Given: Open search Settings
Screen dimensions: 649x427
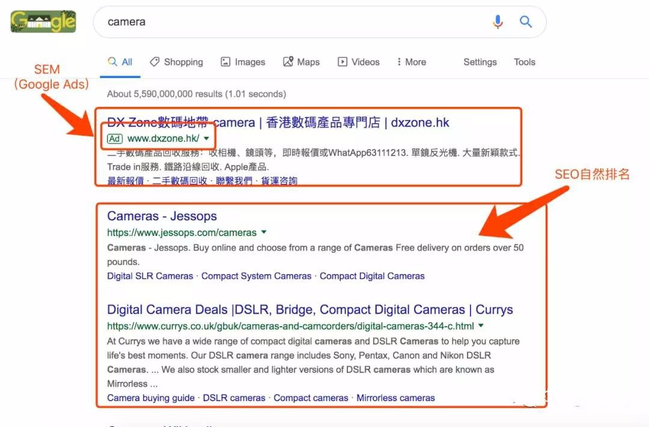Looking at the screenshot, I should click(480, 62).
